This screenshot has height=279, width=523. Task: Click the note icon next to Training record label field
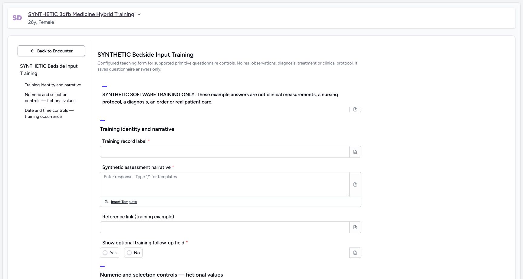pos(355,152)
